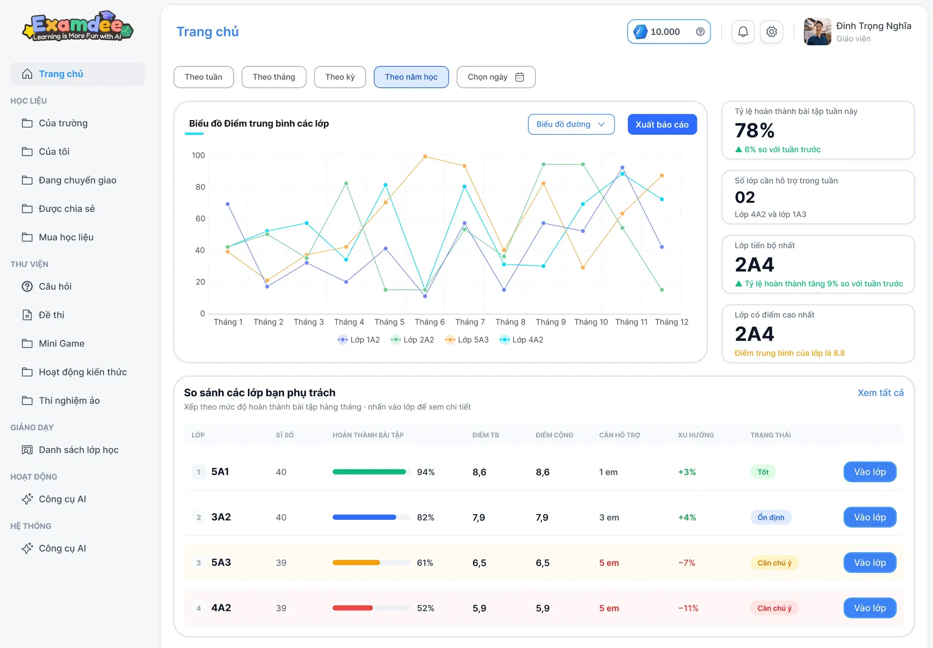Click the blue gem coin icon
Viewport: 933px width, 648px height.
tap(640, 32)
